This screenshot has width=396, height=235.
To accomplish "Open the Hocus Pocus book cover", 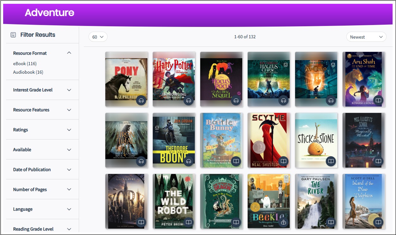I will point(221,79).
